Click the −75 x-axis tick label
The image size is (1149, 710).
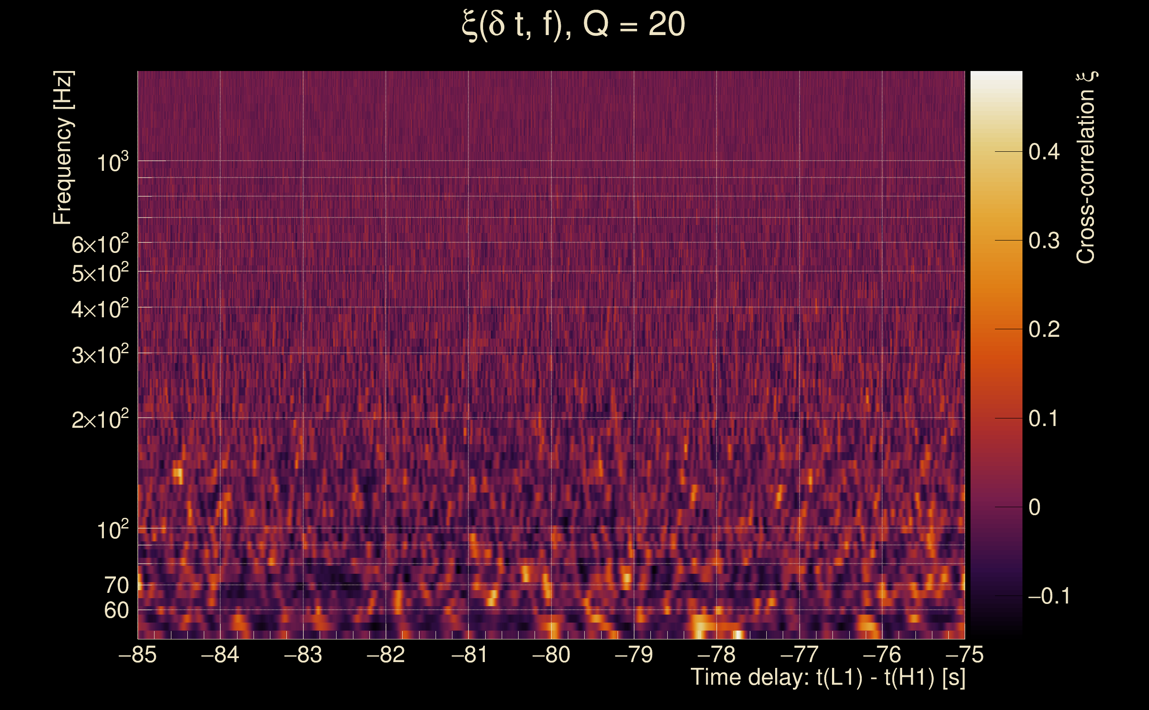(964, 655)
